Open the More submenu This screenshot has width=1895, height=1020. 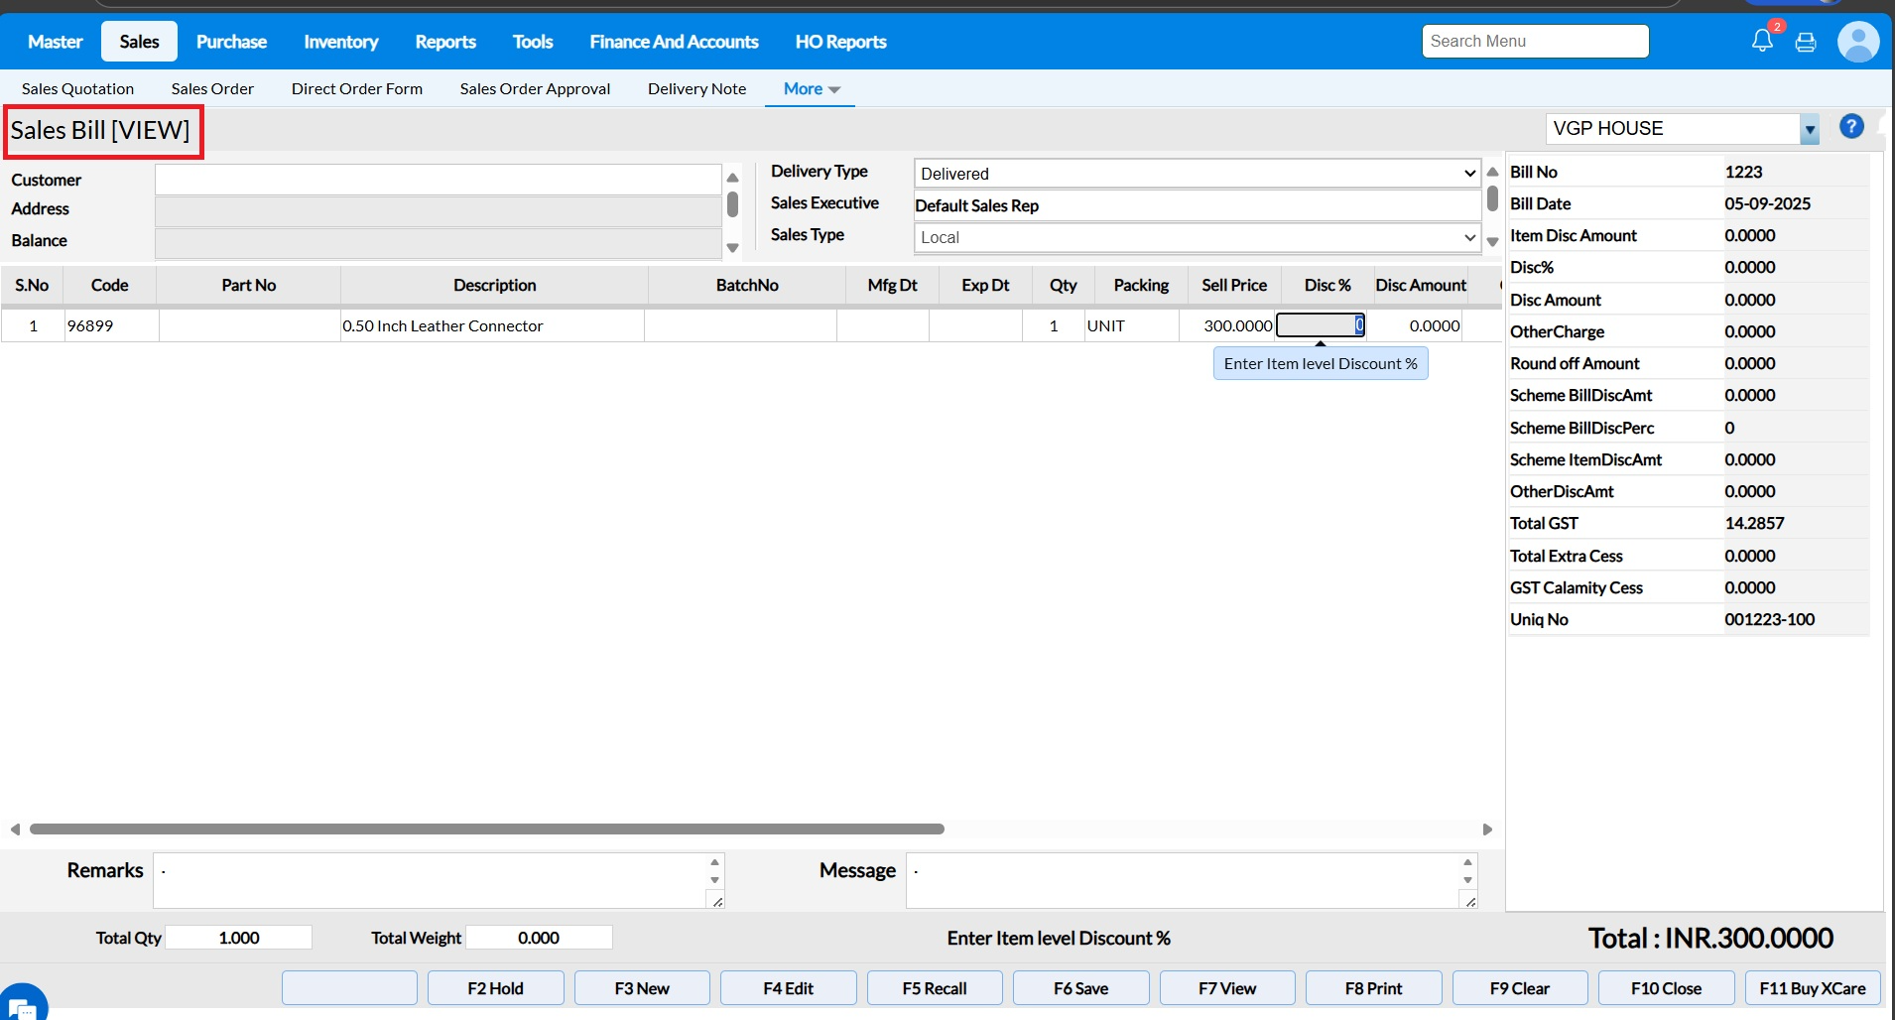(811, 89)
